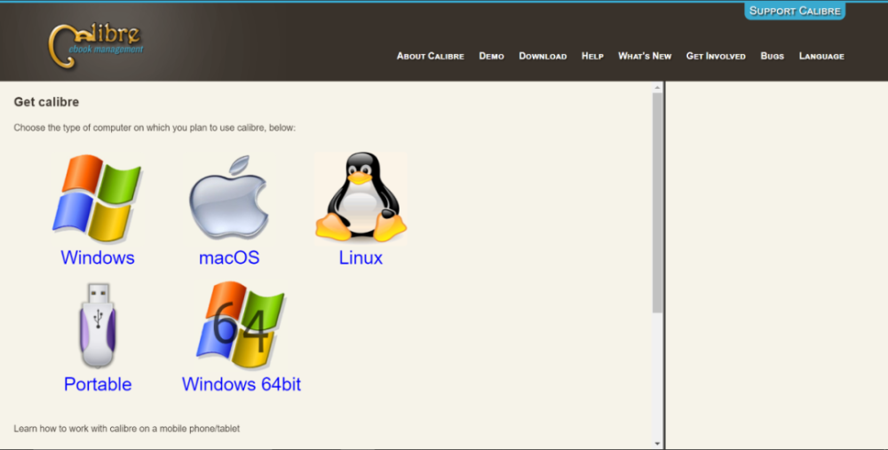Click the Windows logo icon
This screenshot has width=888, height=450.
click(x=97, y=198)
